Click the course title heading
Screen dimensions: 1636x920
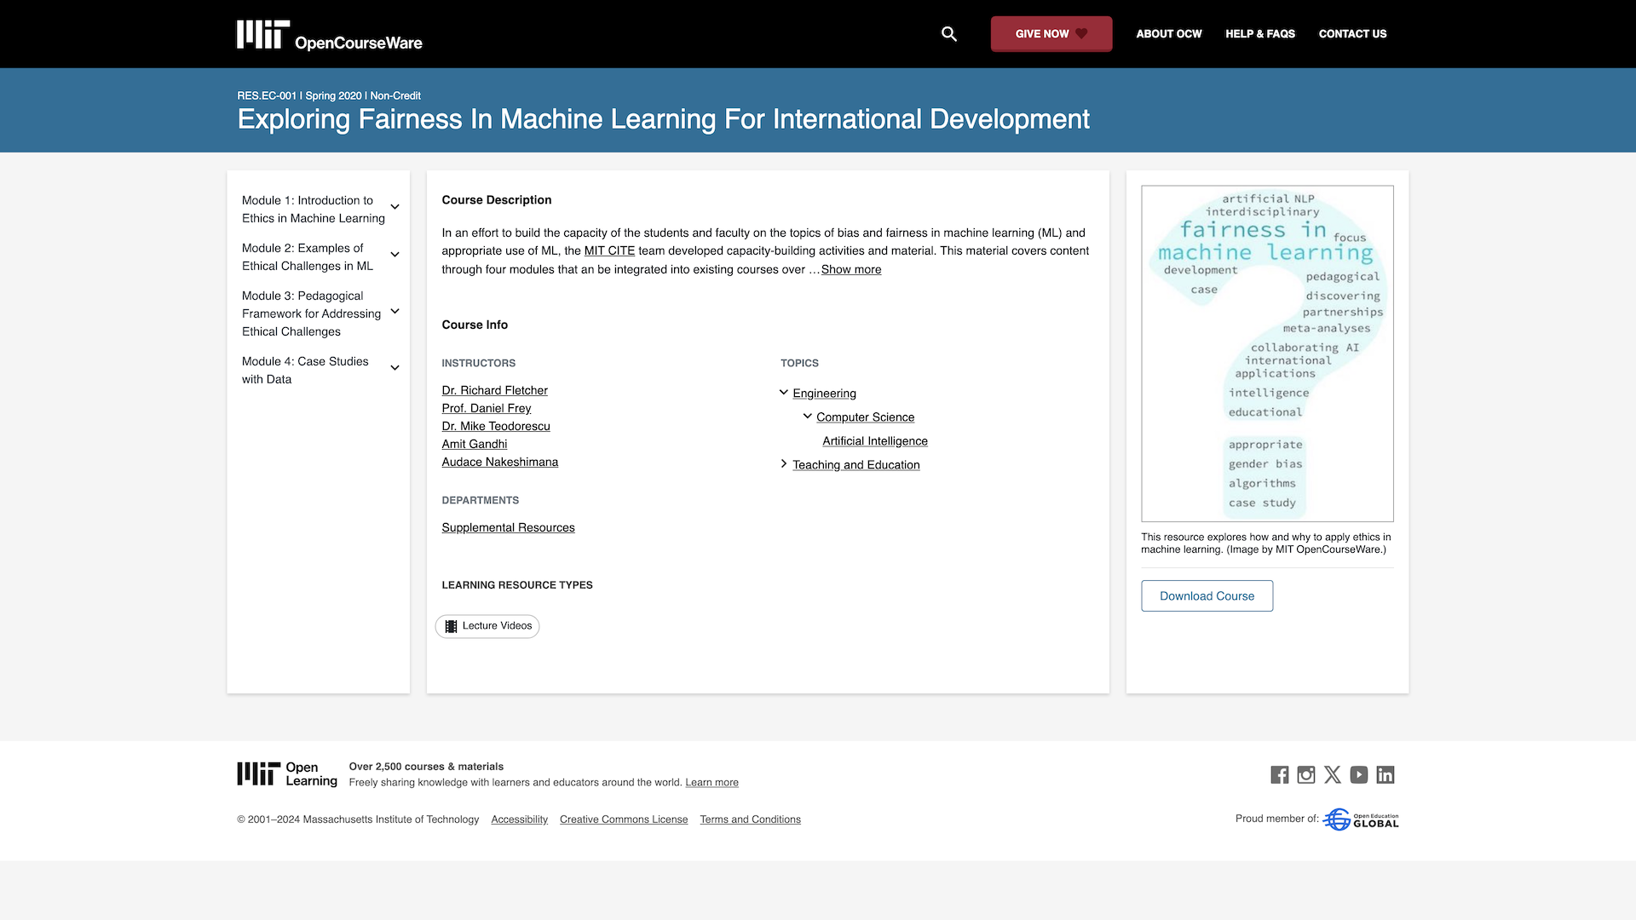pyautogui.click(x=663, y=119)
